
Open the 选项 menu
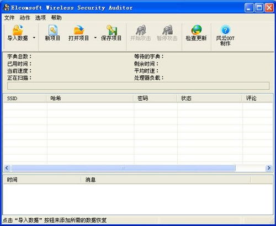[40, 18]
